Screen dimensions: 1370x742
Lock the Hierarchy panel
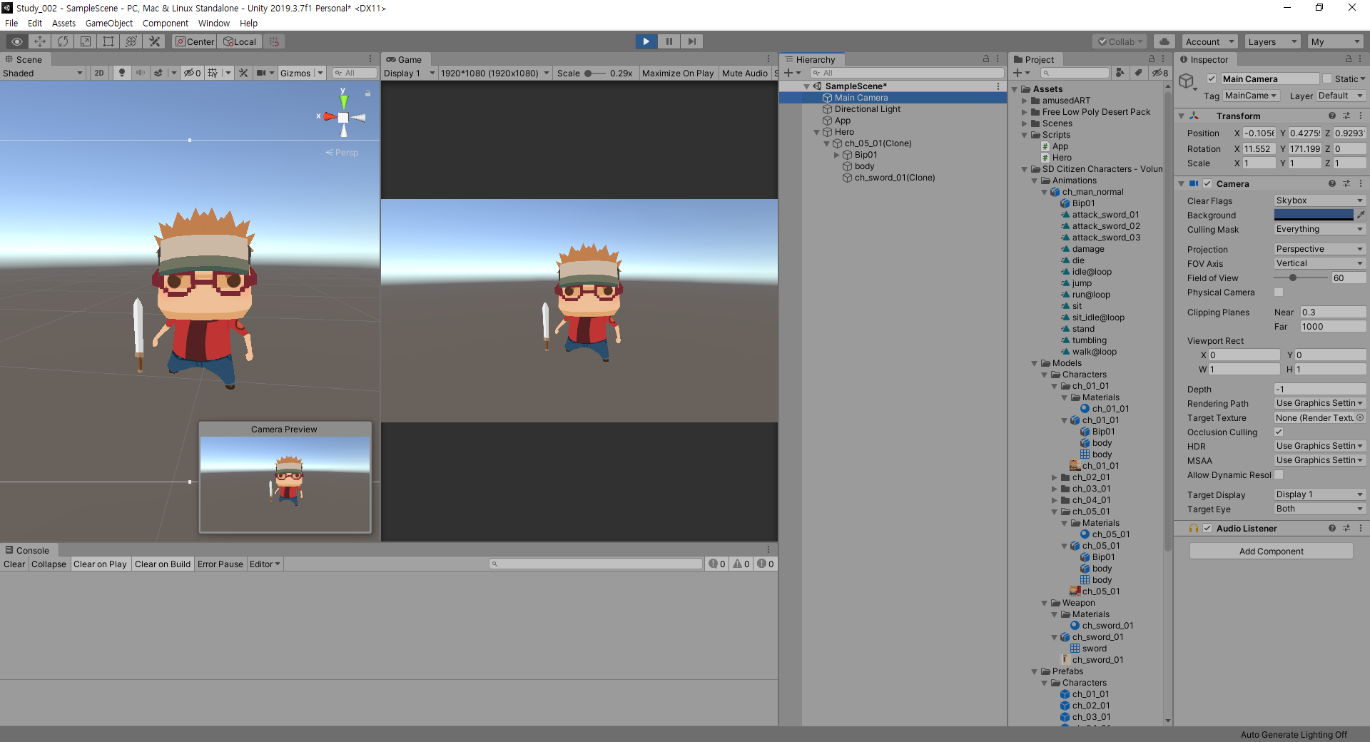click(x=986, y=59)
